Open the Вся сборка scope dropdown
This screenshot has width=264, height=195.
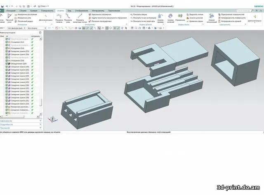[x=37, y=28]
